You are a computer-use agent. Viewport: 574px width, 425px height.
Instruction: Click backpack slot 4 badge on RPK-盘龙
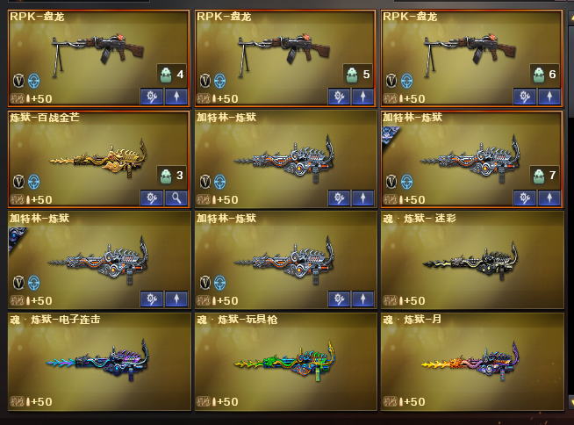tap(172, 75)
